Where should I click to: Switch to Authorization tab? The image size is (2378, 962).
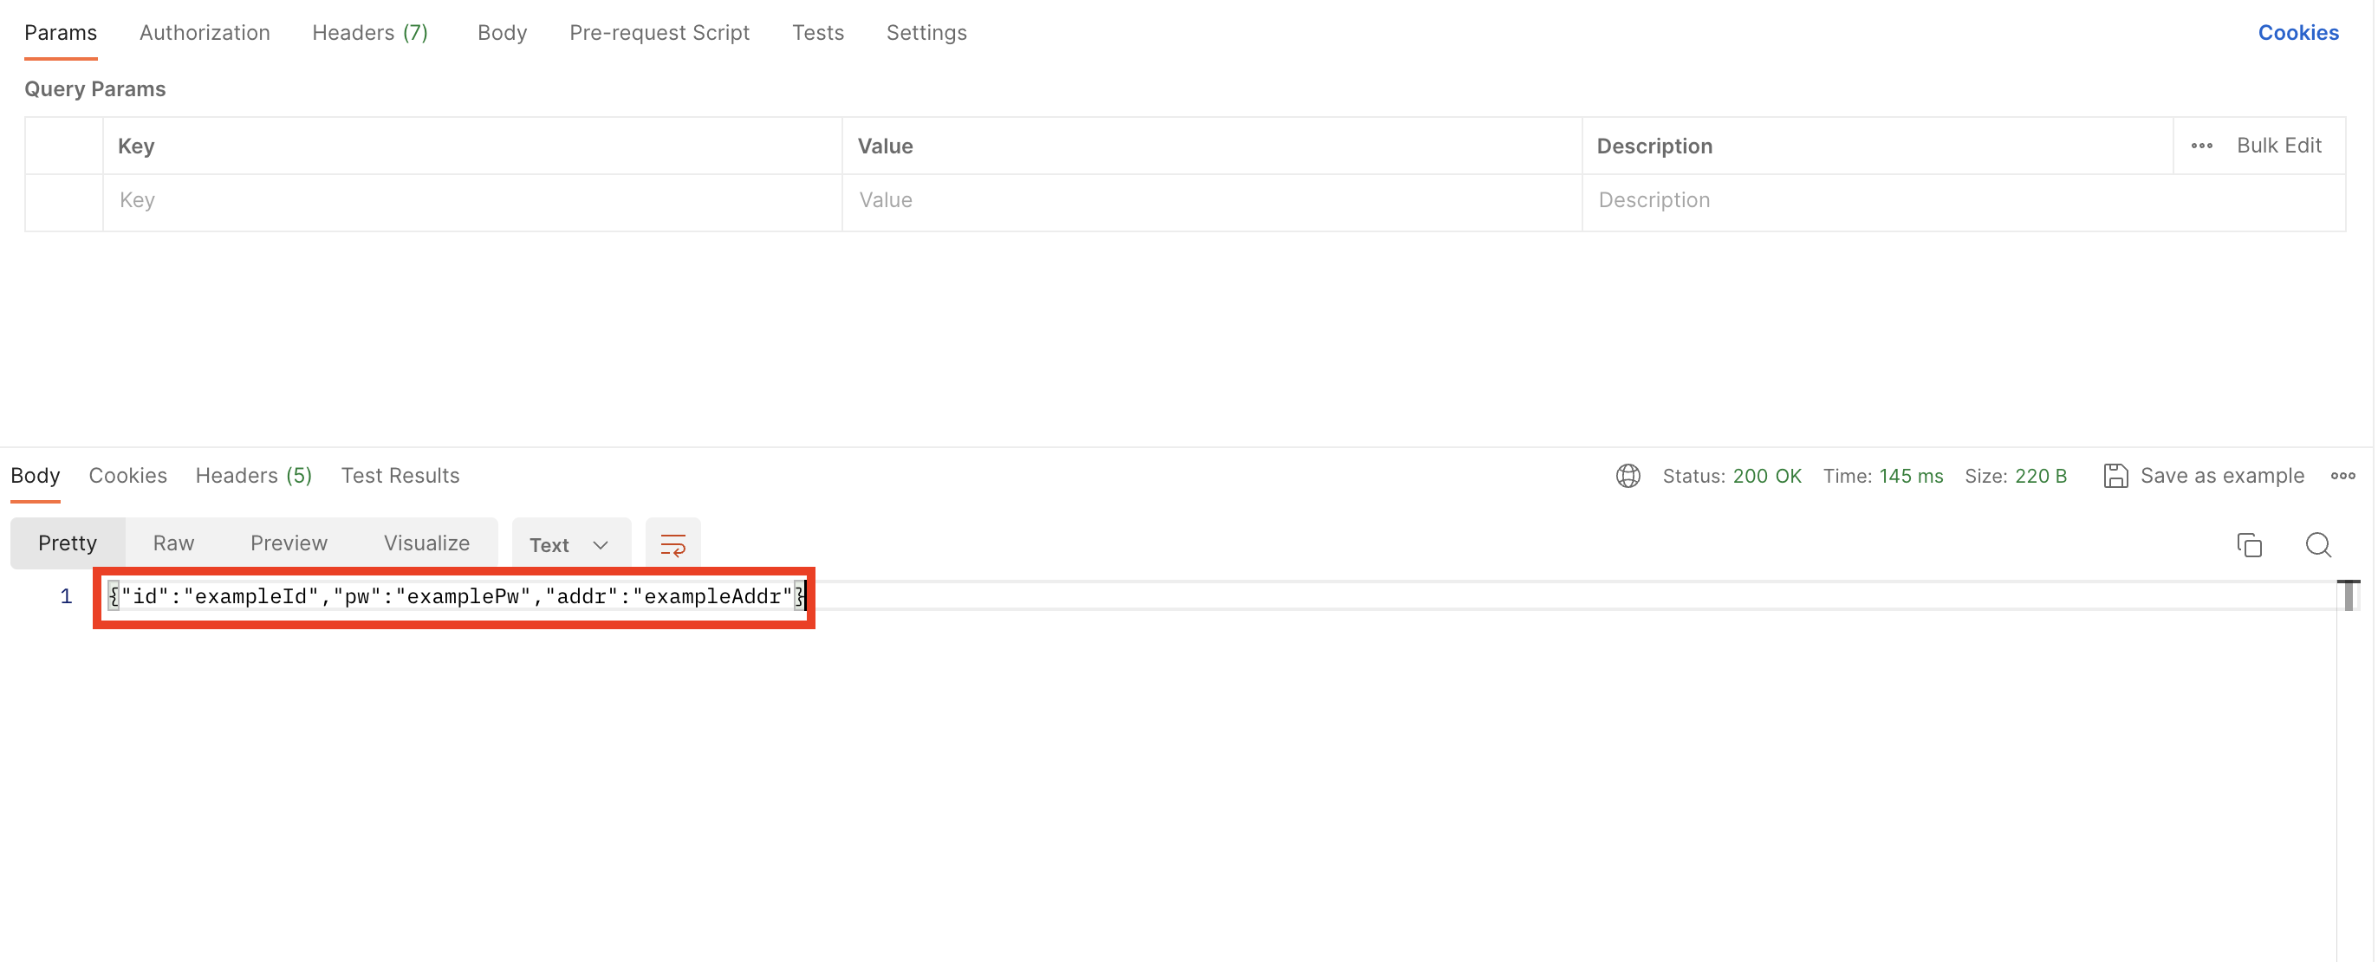point(204,33)
